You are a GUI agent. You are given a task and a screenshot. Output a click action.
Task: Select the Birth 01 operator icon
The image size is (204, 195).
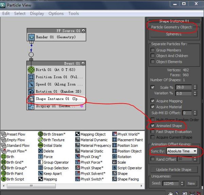click(x=31, y=70)
